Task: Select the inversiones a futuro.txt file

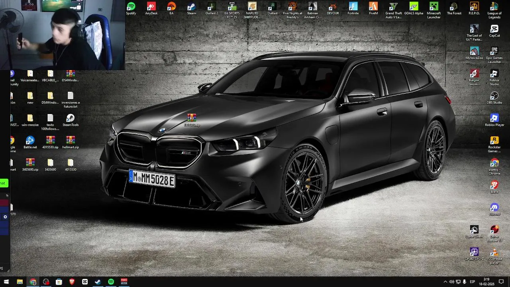Action: 71,100
